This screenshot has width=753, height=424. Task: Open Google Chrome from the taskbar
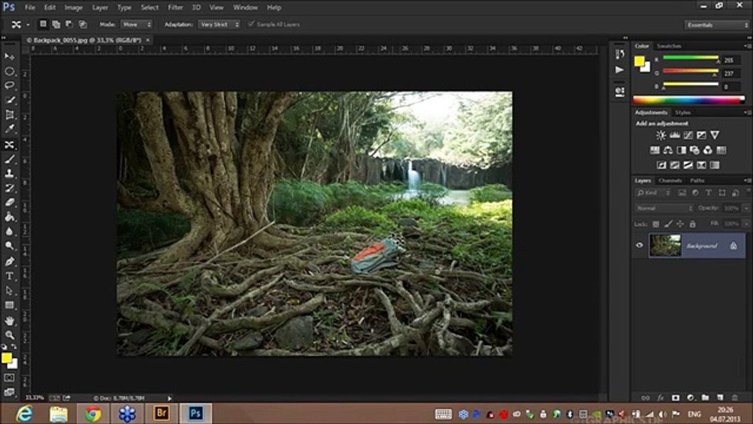(93, 414)
